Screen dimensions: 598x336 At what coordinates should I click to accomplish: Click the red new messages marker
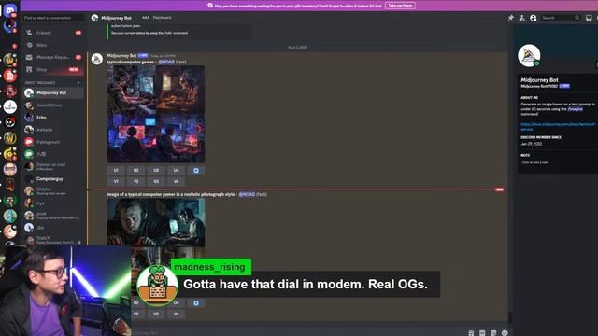click(499, 189)
